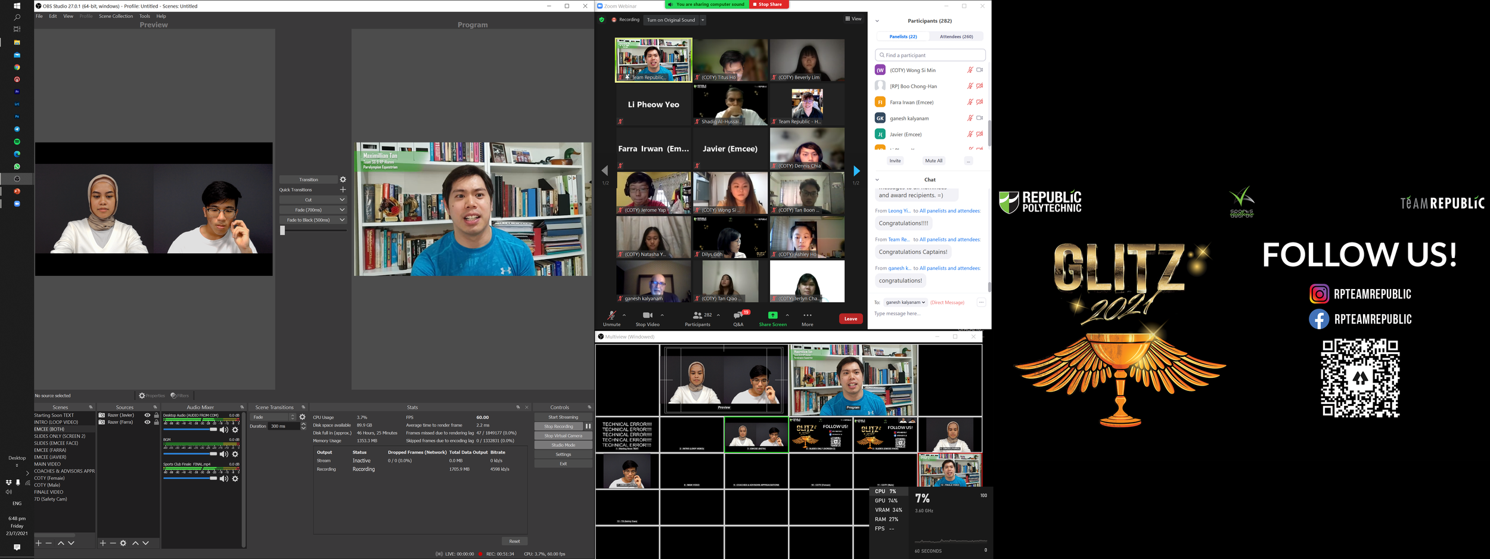Viewport: 1490px width, 559px height.
Task: Toggle lock on Razer (Farra) source
Action: pos(157,422)
